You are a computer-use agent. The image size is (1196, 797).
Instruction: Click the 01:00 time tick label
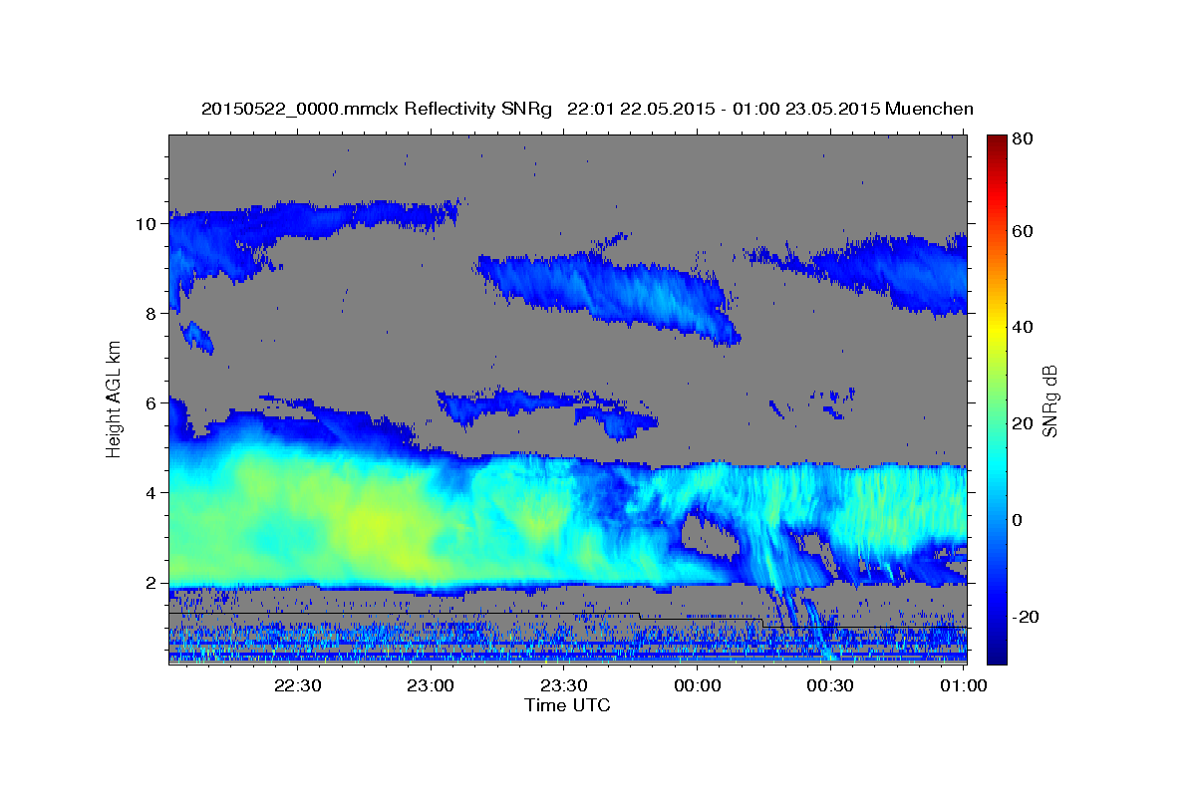point(963,685)
